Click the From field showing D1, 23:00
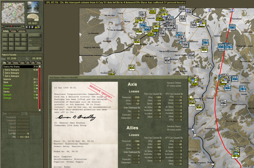Screen dimensions: 254x168 (12, 58)
